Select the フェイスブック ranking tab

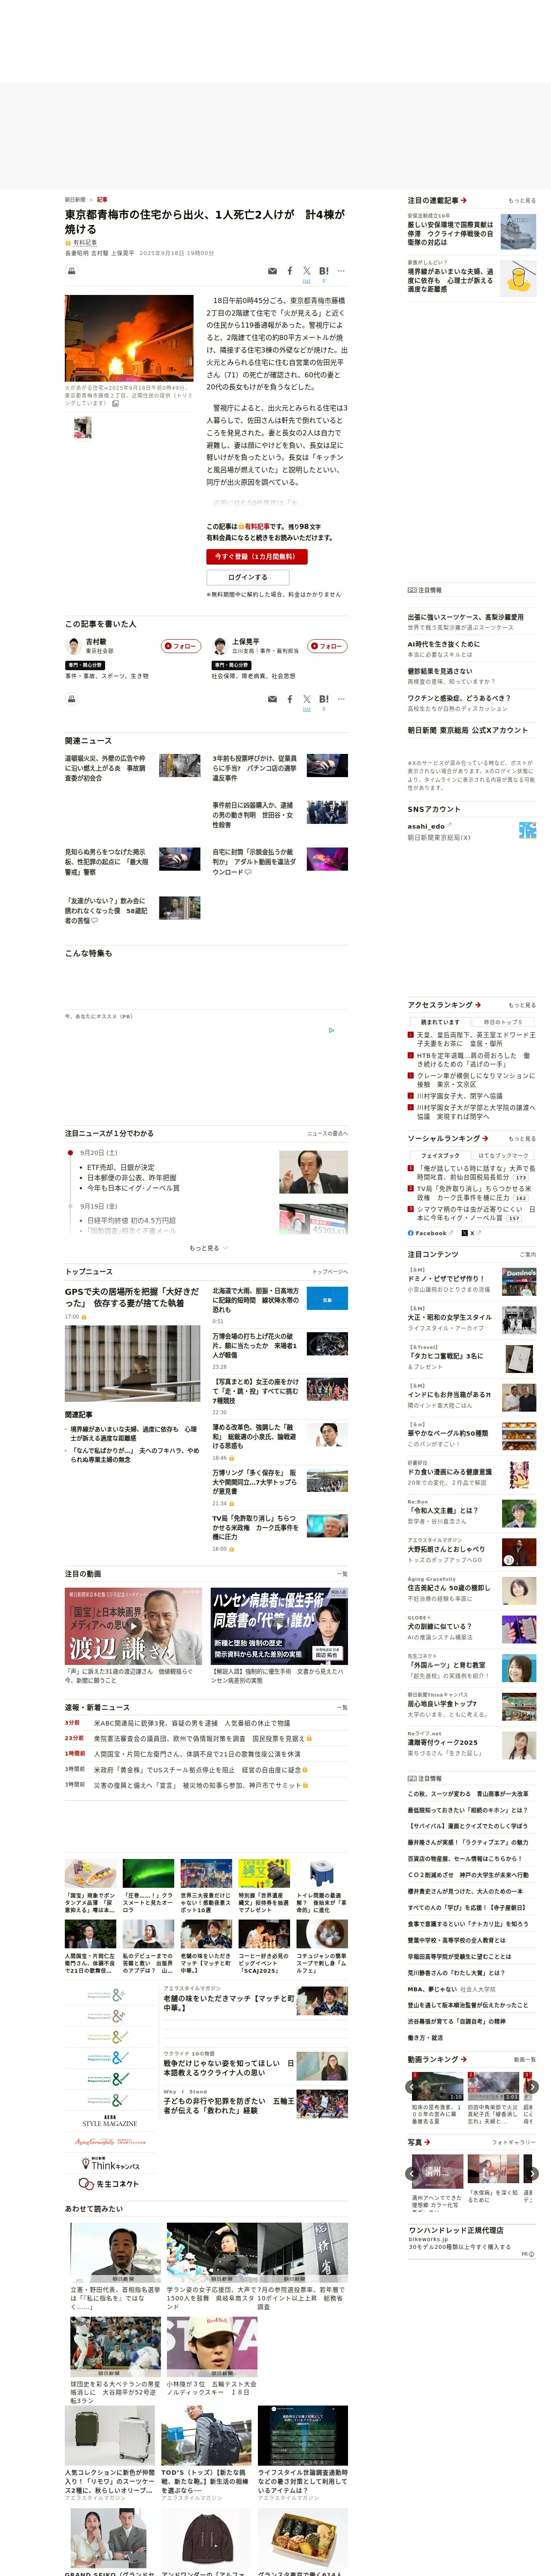[x=440, y=1155]
